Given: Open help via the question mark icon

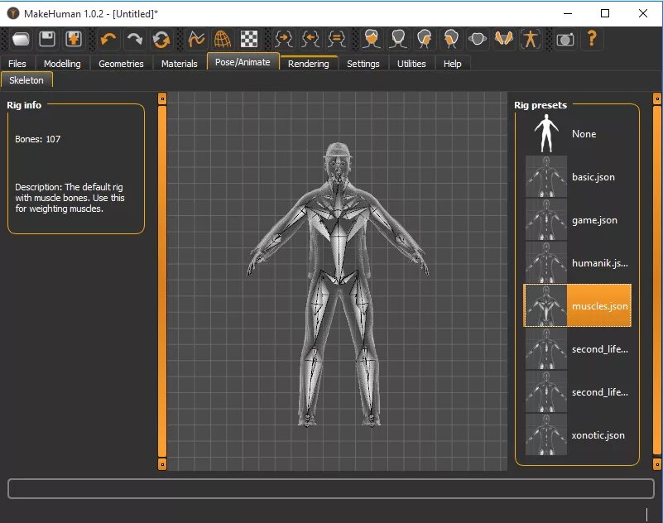Looking at the screenshot, I should (592, 39).
